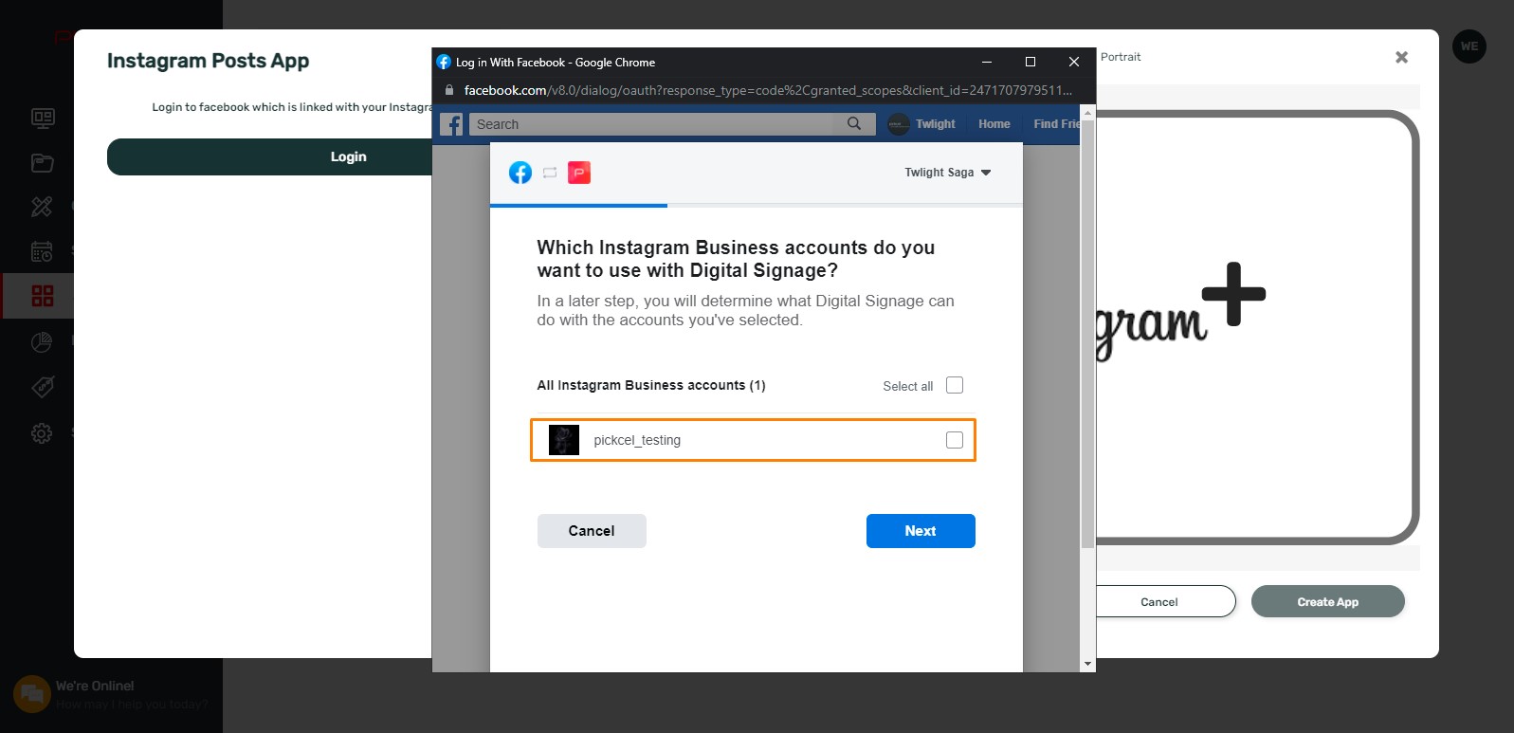
Task: Click the Facebook circle icon in the dialog header
Action: coord(520,173)
